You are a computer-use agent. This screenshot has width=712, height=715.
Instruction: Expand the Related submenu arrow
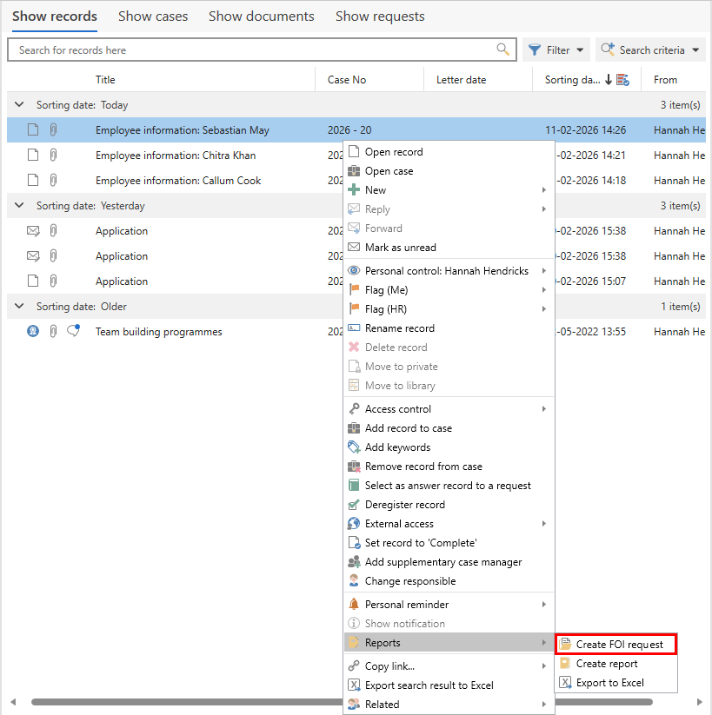point(544,704)
